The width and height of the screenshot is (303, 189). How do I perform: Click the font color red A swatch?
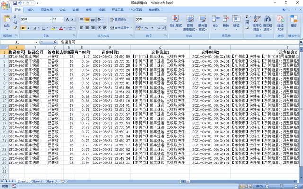pos(61,28)
